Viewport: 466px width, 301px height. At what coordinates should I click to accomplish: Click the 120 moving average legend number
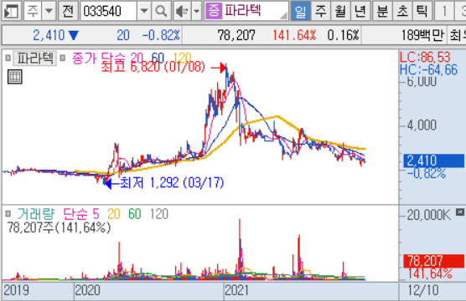coord(182,58)
